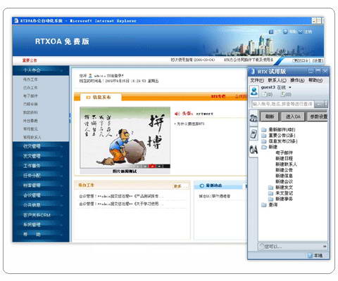Click the folder icon beside 信息发布
338x281 pixels.
click(x=264, y=141)
